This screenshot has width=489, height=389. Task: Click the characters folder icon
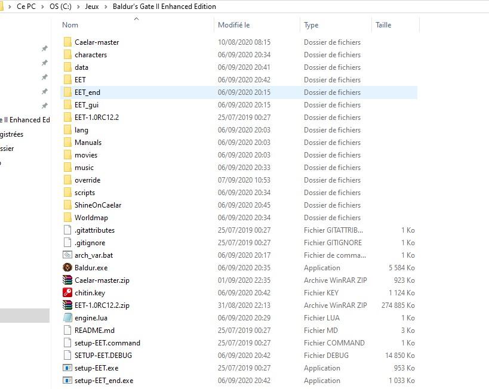[67, 54]
